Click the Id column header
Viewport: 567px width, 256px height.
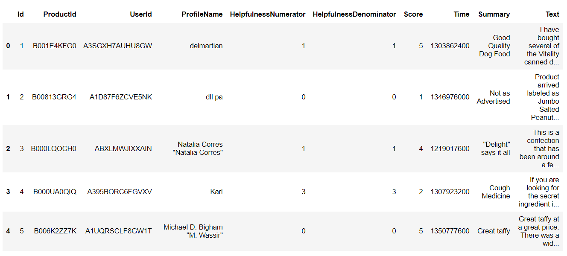coord(20,14)
